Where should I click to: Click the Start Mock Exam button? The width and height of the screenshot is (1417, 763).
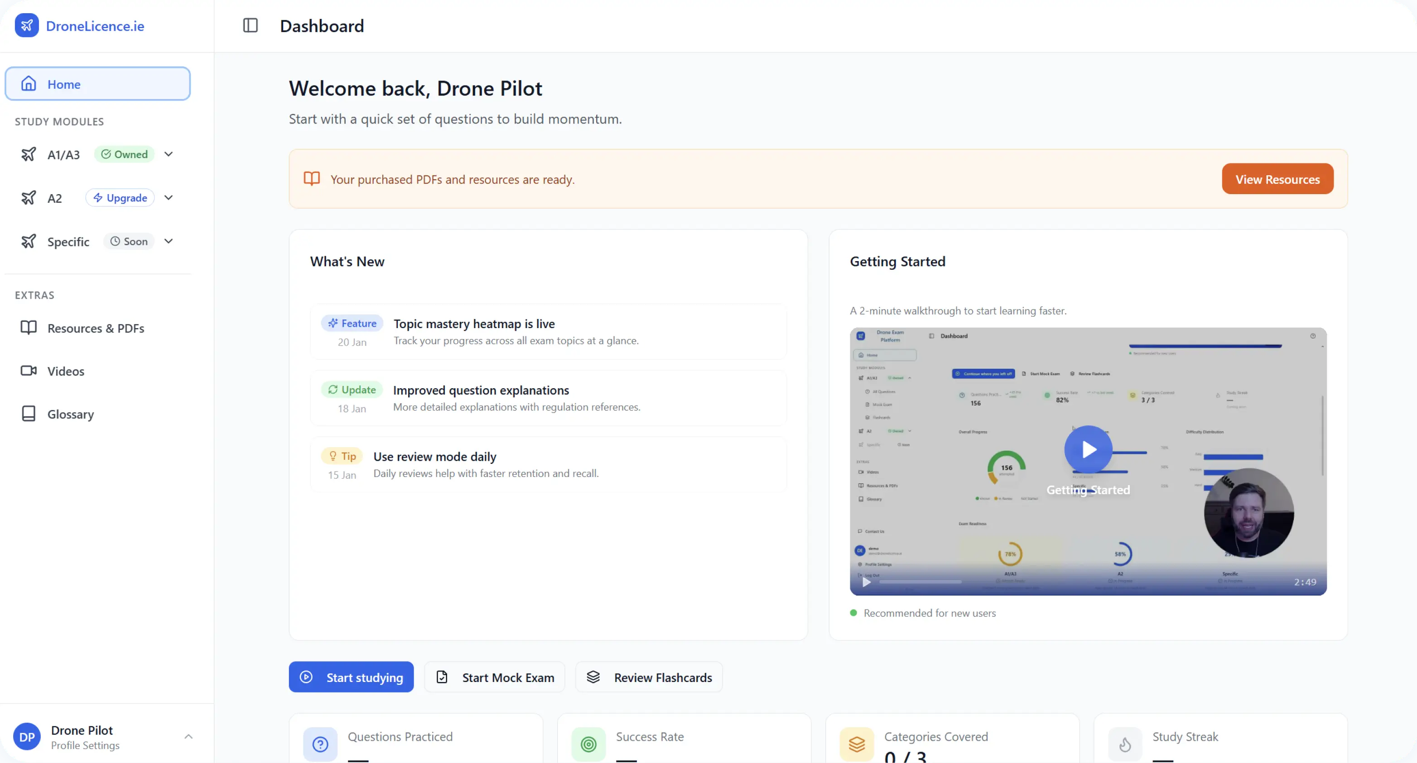(x=495, y=677)
